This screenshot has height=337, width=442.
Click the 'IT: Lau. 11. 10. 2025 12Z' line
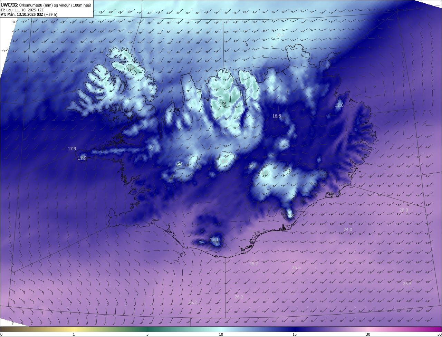23,10
